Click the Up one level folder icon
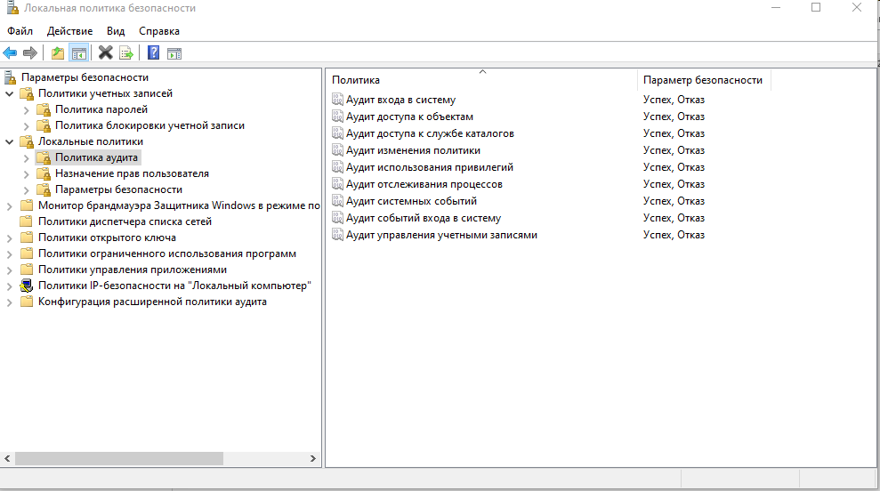 [58, 53]
